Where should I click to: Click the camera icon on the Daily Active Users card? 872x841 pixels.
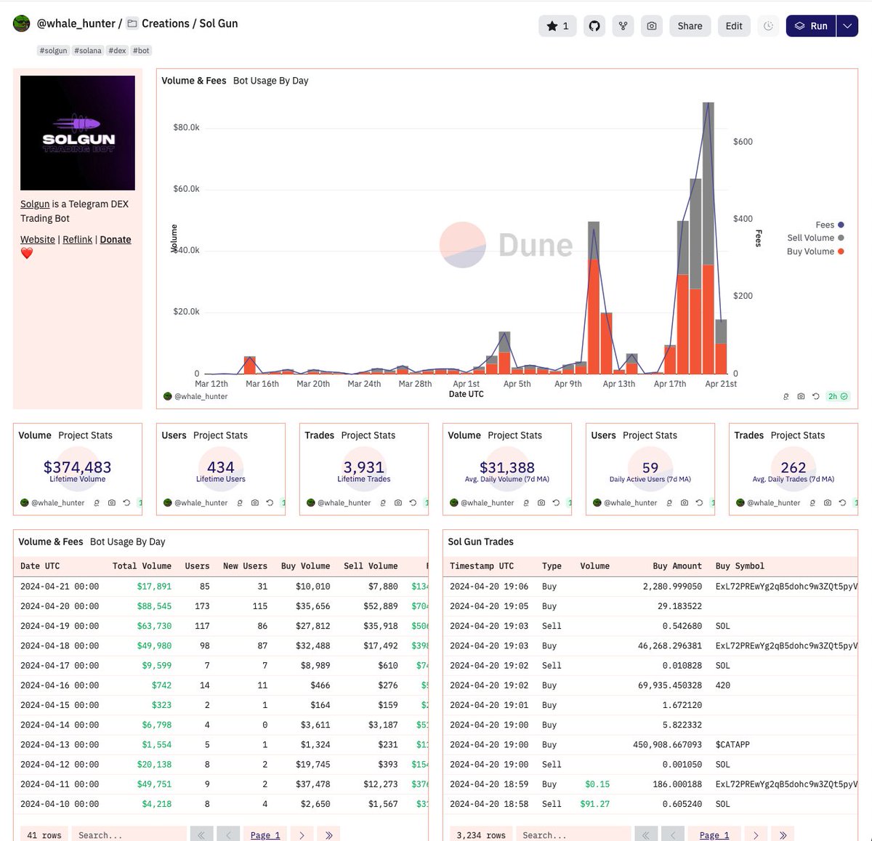point(685,502)
